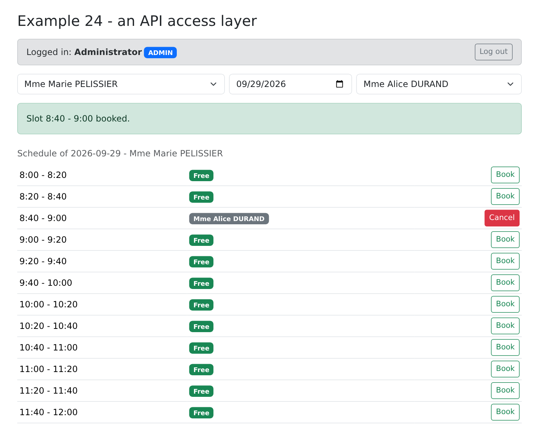Book the 9:00 - 9:20 slot
The height and width of the screenshot is (445, 539).
505,239
